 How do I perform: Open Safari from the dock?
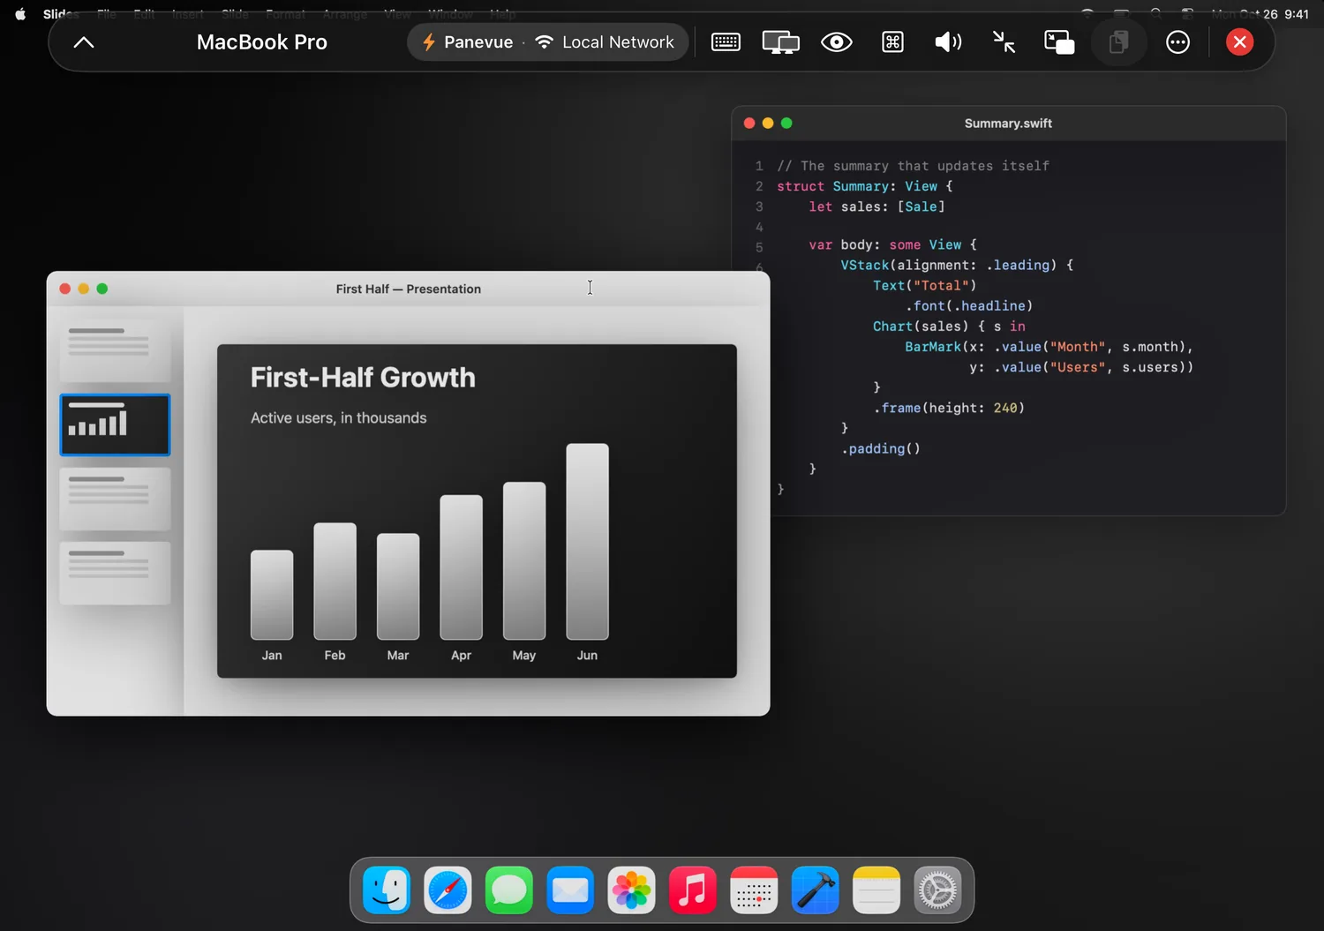[x=448, y=890]
